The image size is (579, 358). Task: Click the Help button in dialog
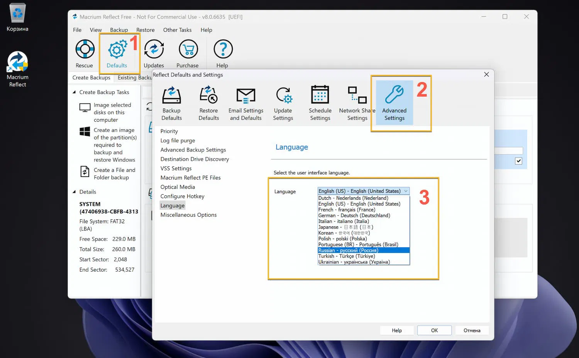tap(397, 331)
